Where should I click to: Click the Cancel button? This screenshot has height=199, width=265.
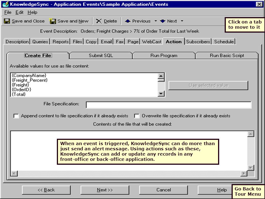[x=163, y=190]
